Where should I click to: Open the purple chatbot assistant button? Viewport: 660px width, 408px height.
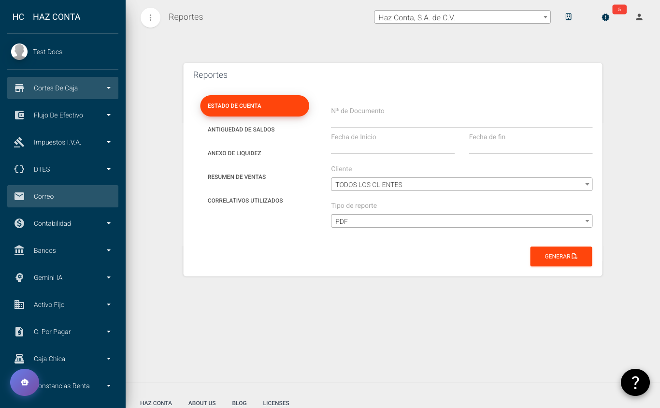point(25,382)
